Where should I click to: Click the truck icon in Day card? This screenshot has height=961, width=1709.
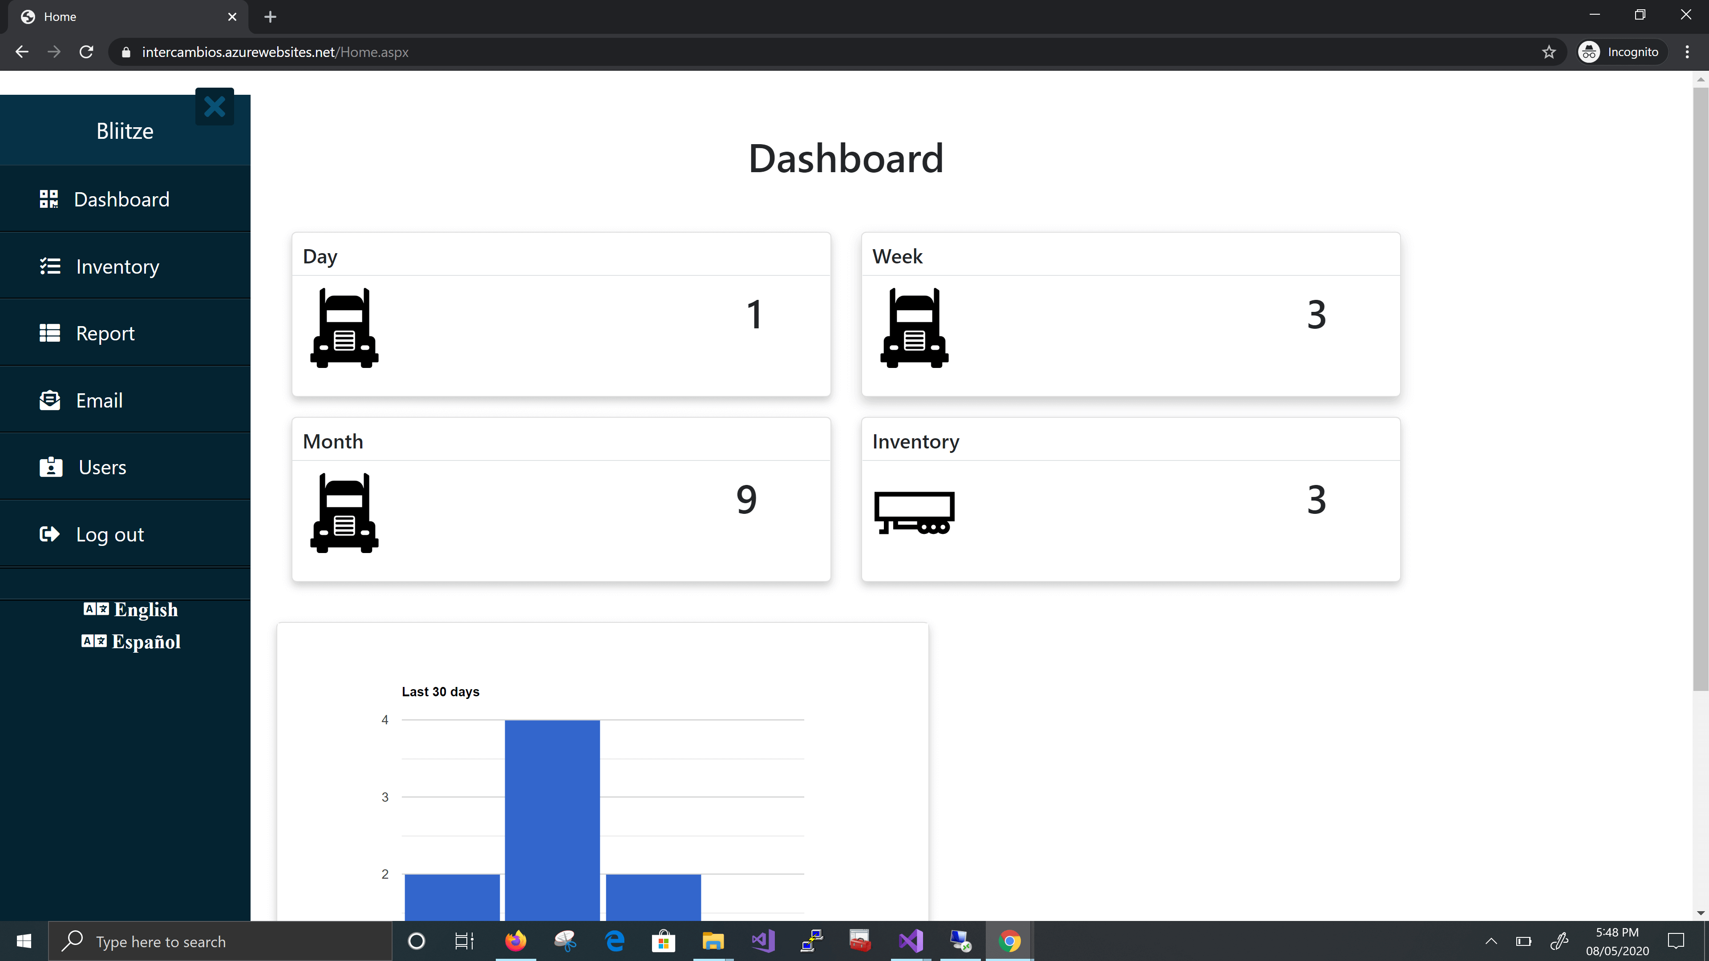click(344, 327)
